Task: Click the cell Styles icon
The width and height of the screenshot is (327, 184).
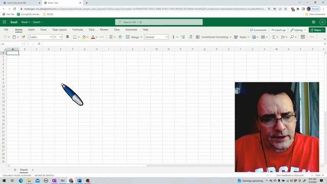Action: pos(236,37)
